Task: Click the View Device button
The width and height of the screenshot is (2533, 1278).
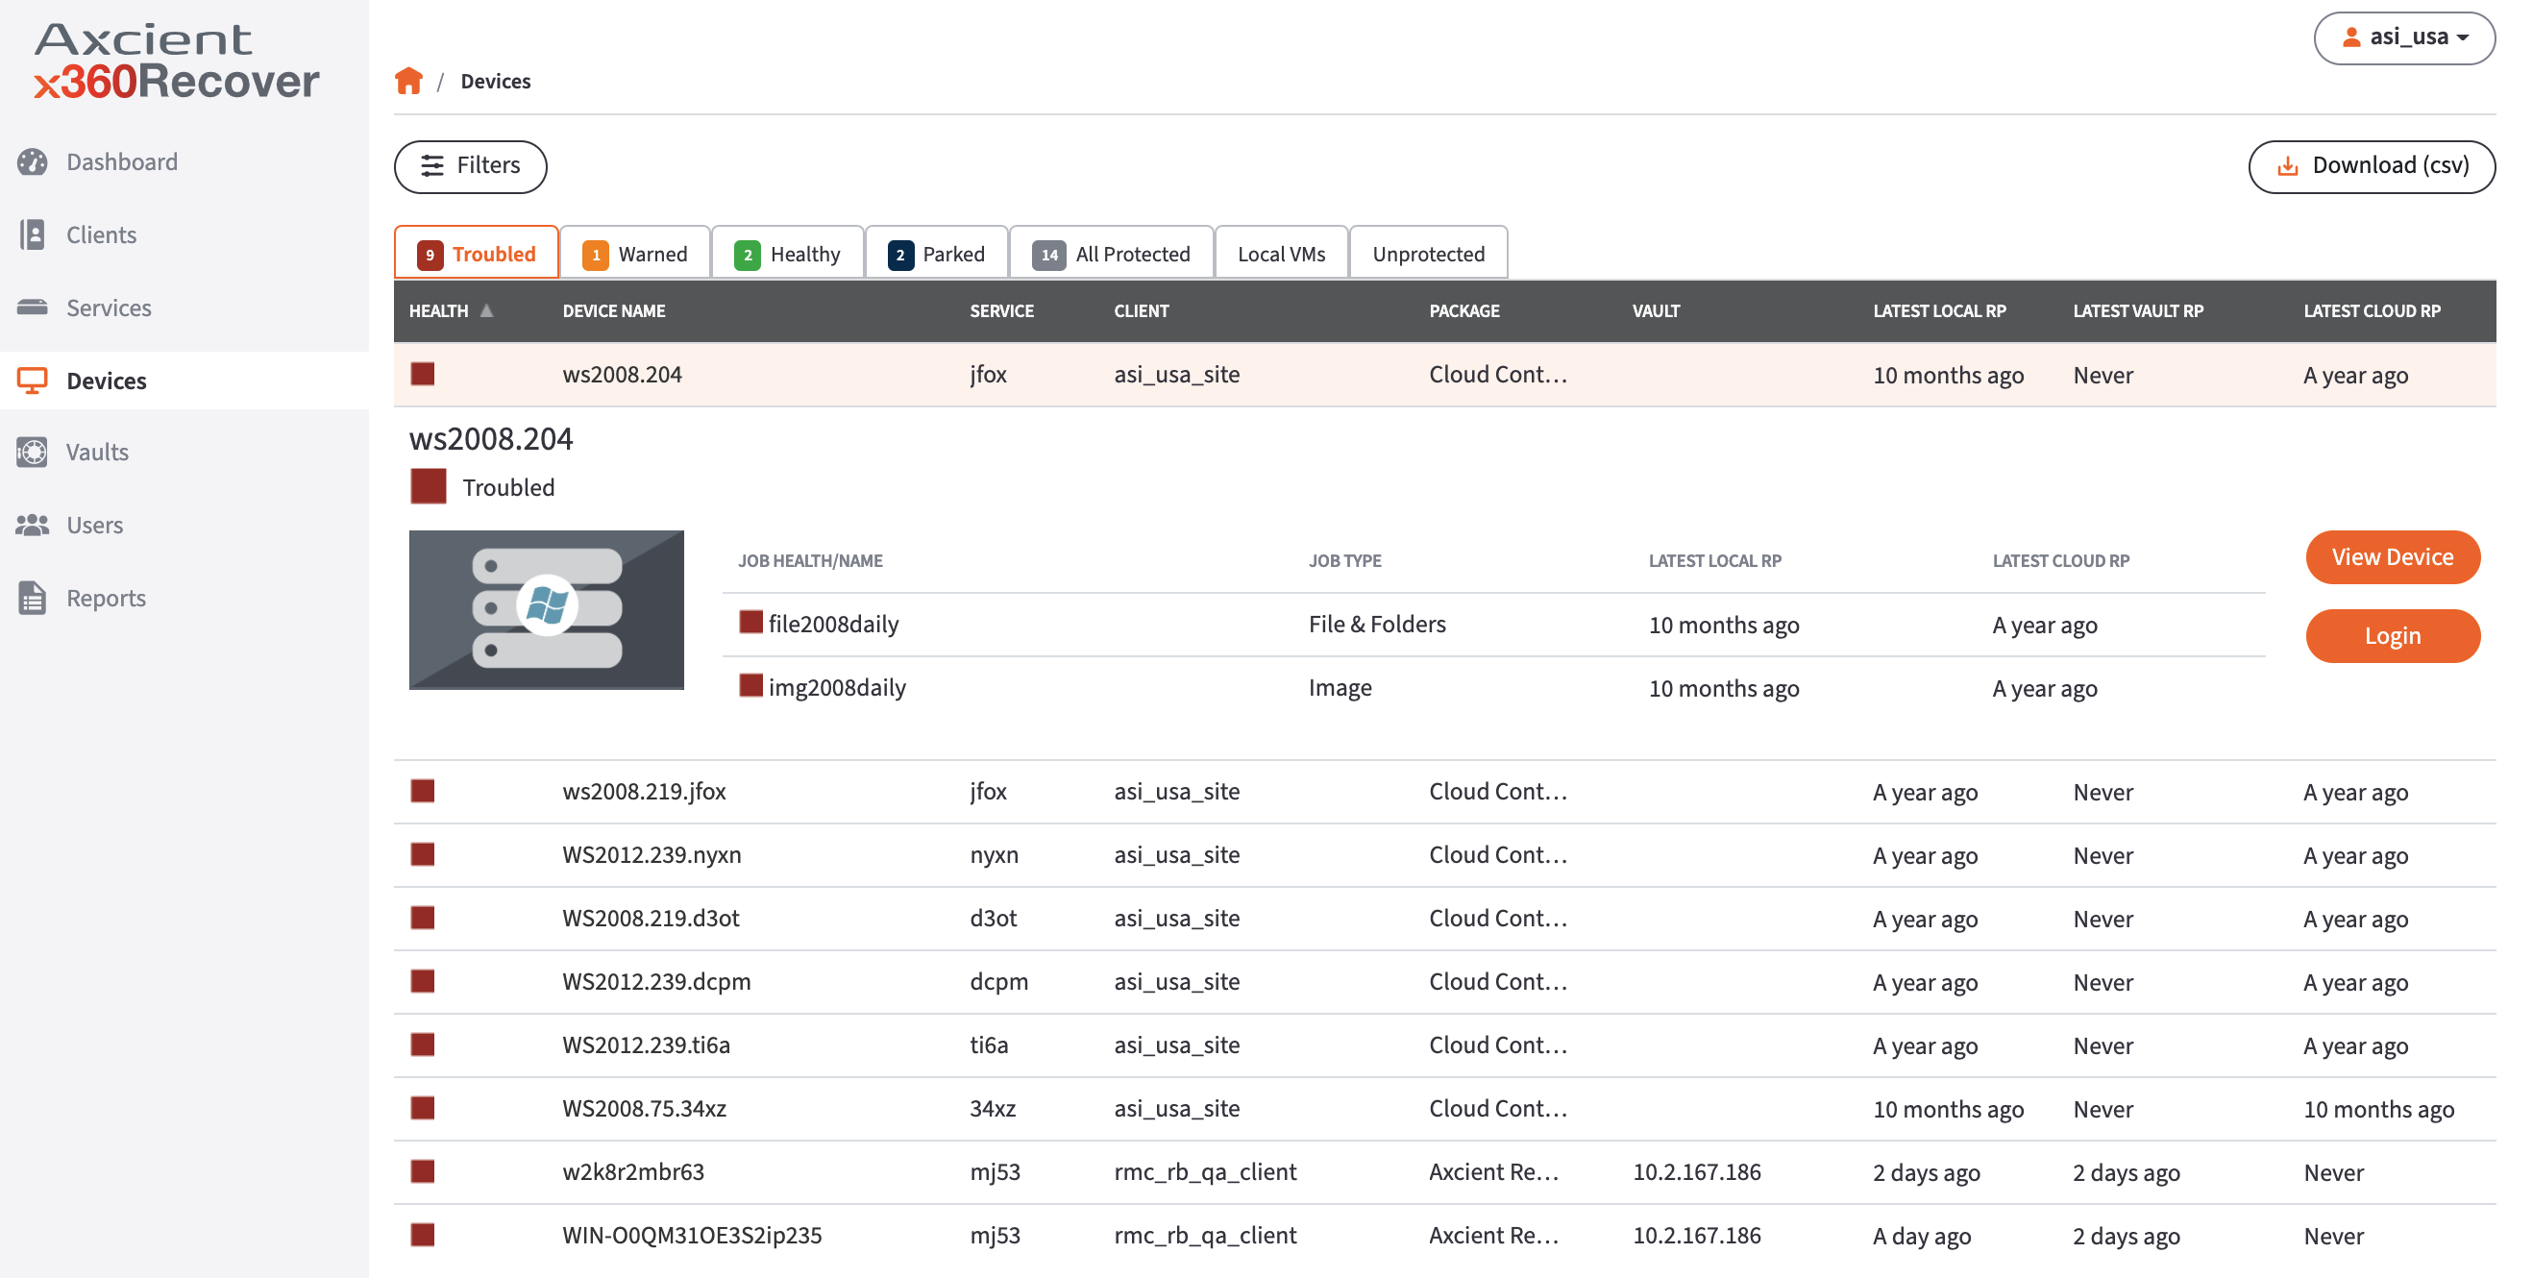Action: (2393, 556)
